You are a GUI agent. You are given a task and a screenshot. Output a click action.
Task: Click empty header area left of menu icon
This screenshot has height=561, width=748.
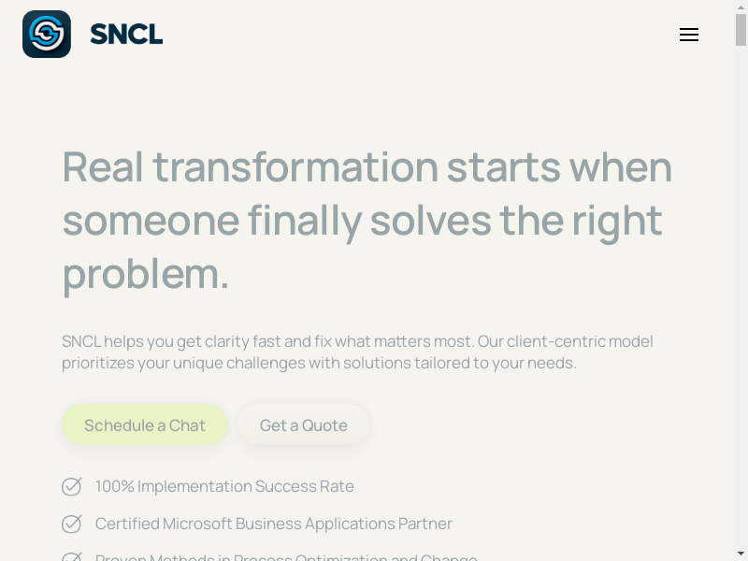point(421,35)
